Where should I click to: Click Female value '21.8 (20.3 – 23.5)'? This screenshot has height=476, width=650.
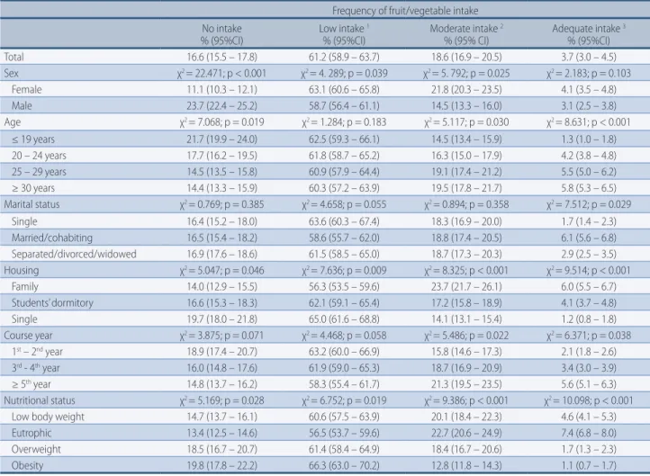[466, 89]
